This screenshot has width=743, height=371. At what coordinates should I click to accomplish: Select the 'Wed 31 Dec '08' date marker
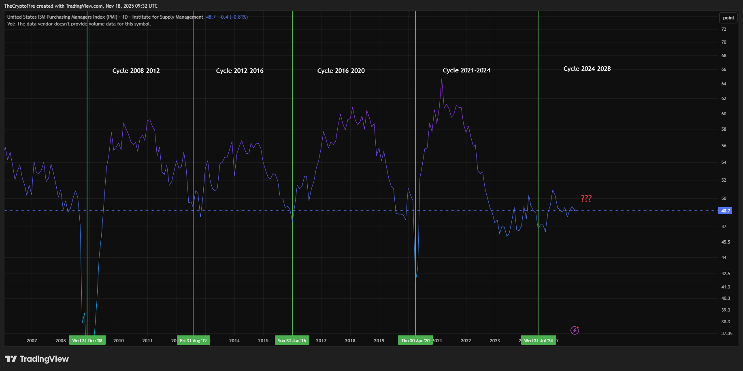click(87, 340)
